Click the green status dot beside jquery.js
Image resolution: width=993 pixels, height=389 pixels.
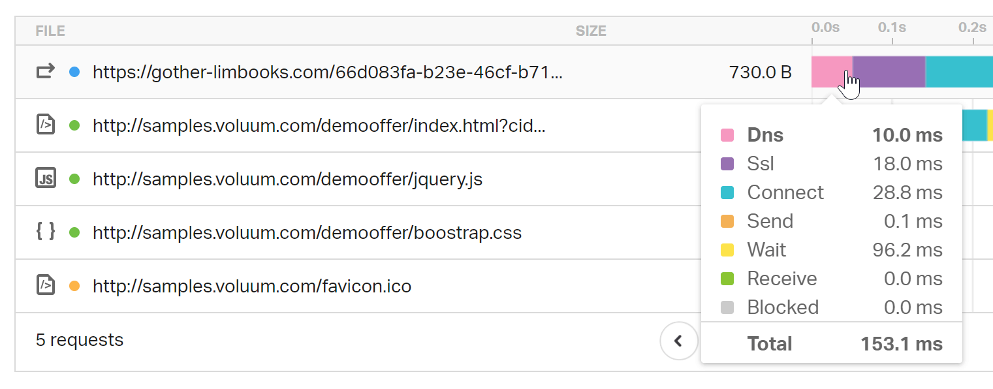(74, 179)
